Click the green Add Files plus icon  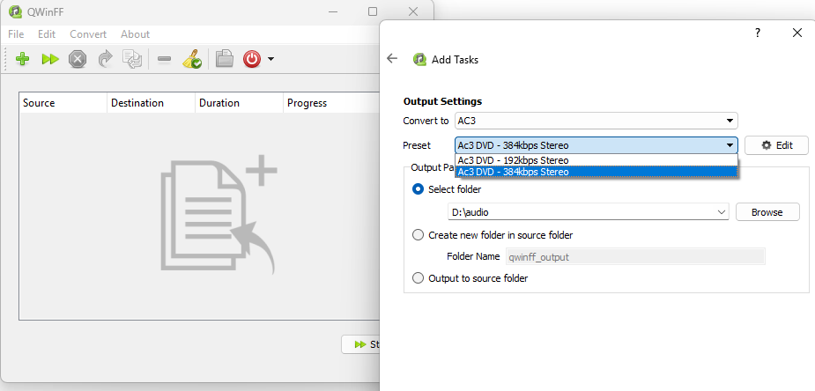[23, 59]
